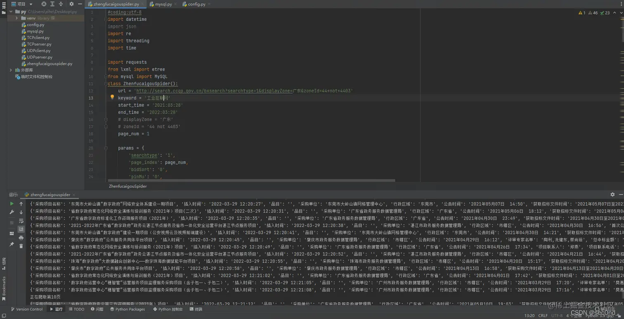Click the weak warning count 46 indicator
Screen dimensions: 624x319
(593, 13)
